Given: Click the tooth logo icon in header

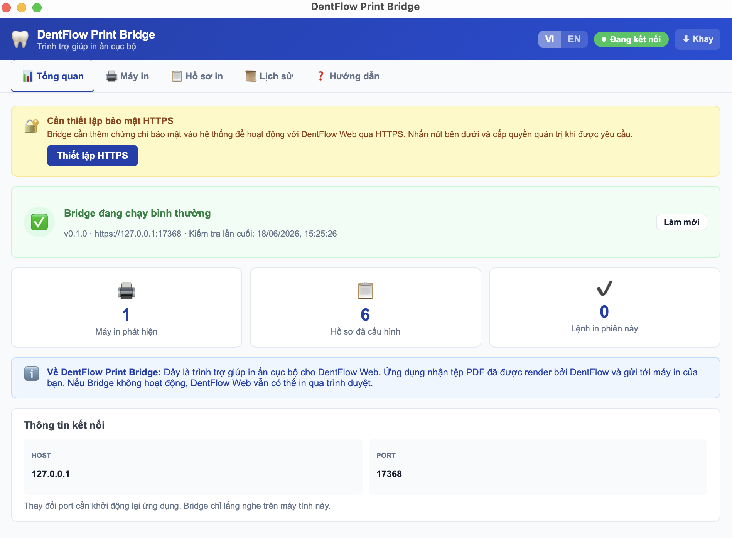Looking at the screenshot, I should pos(20,39).
